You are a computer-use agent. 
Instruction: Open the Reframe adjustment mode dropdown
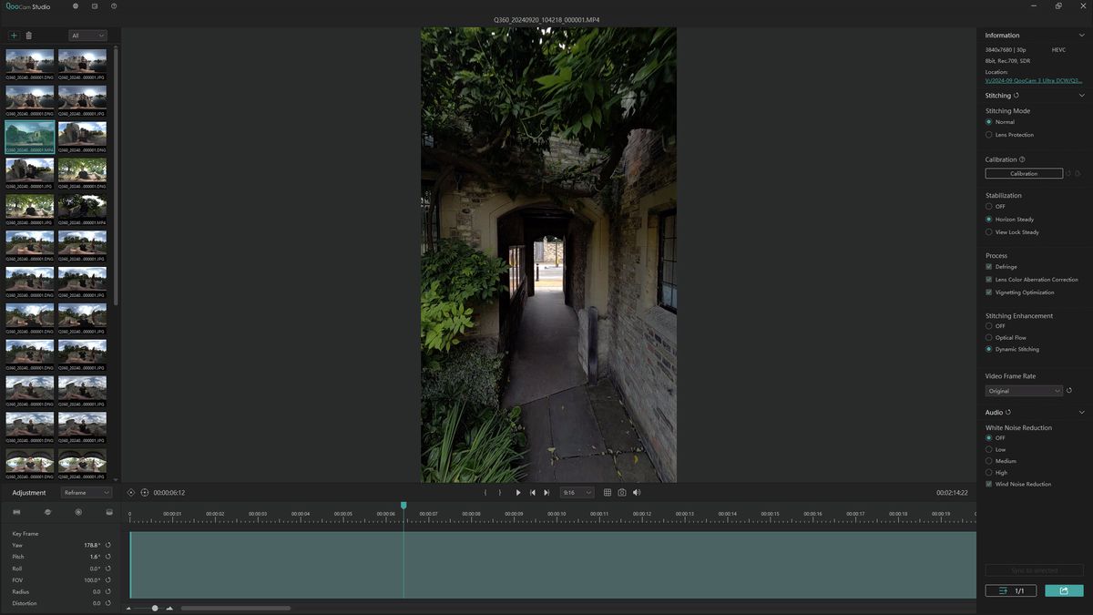(x=86, y=493)
